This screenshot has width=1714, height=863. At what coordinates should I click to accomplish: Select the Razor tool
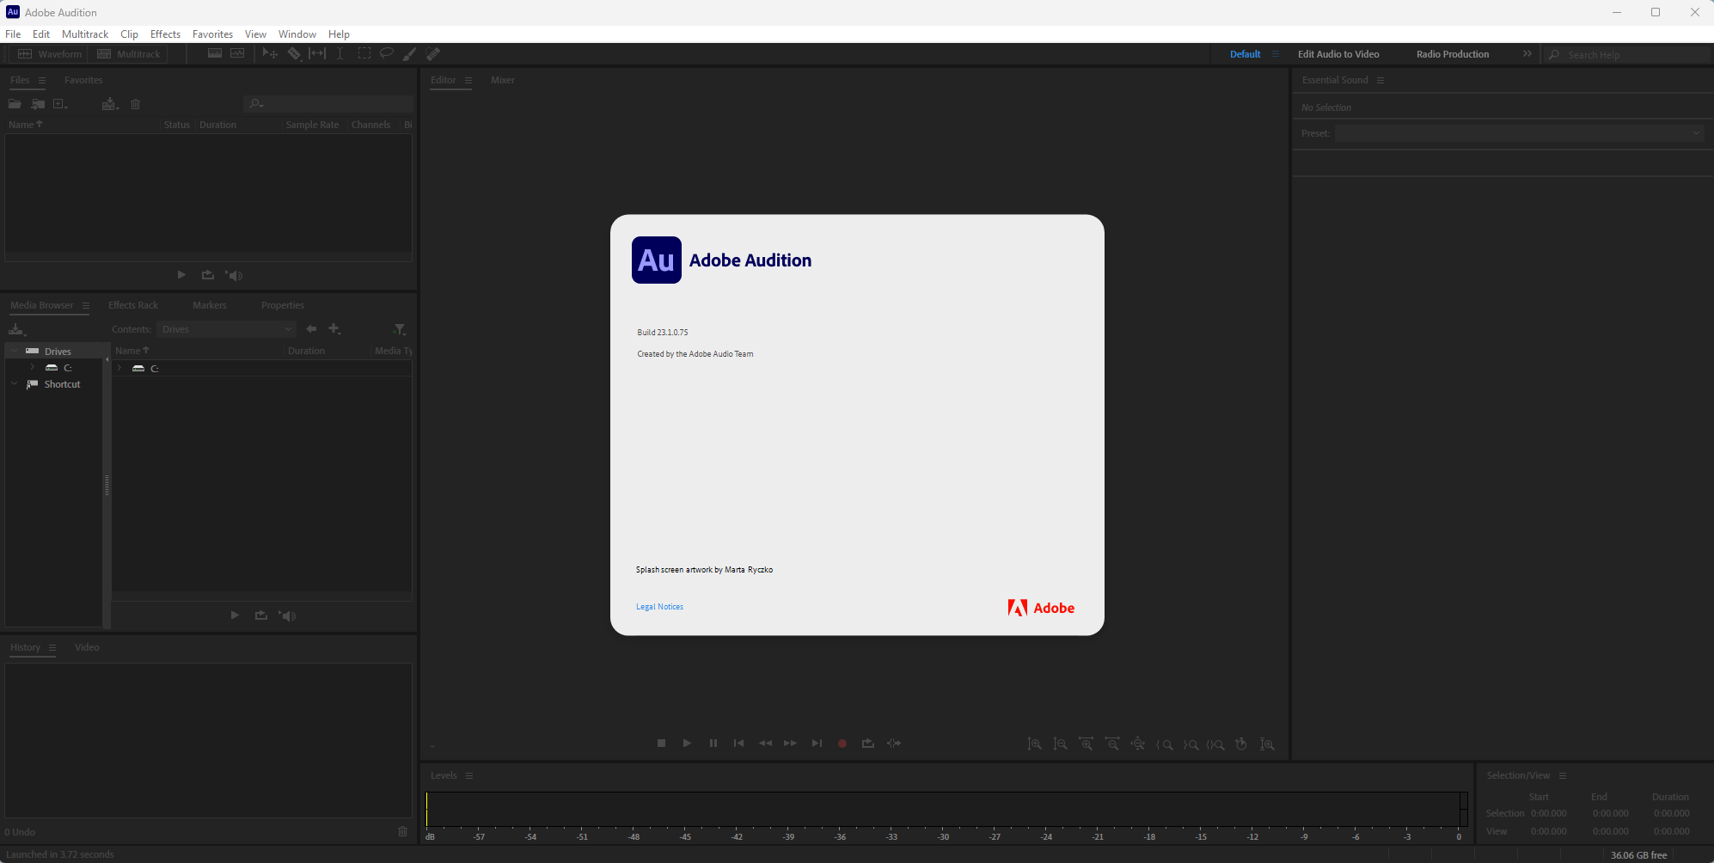[x=294, y=53]
